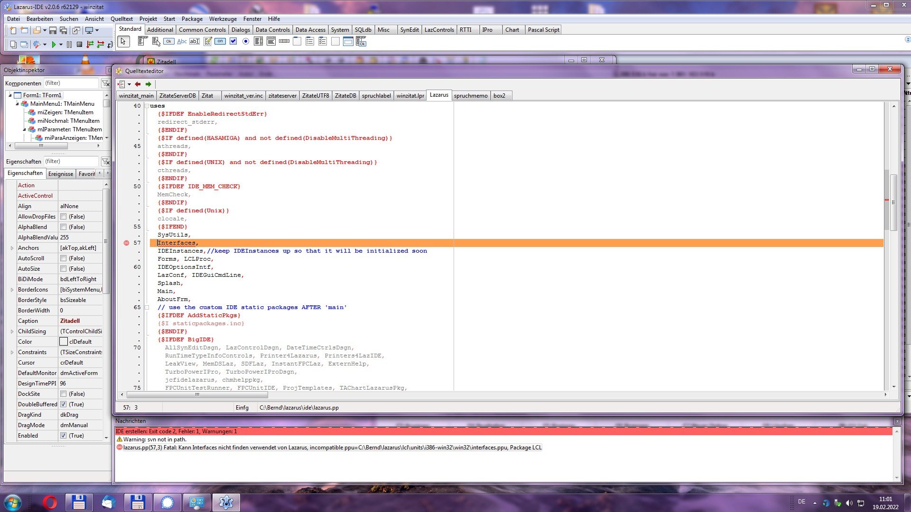The image size is (911, 512).
Task: Uncheck the DoubleBuffered checkbox
Action: (x=63, y=404)
